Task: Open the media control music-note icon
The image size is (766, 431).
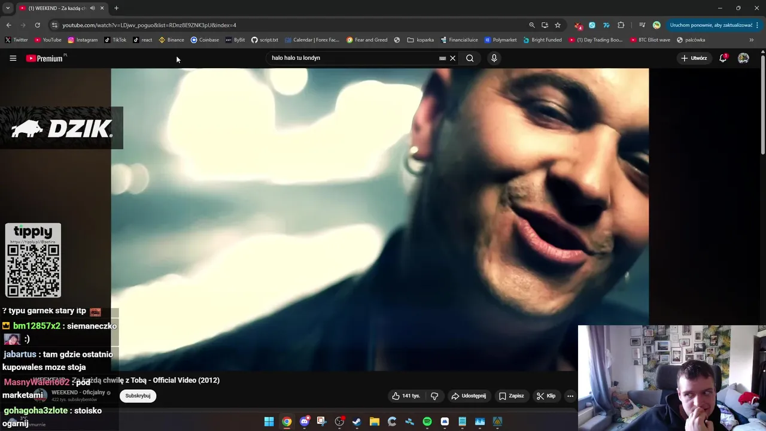Action: click(642, 25)
